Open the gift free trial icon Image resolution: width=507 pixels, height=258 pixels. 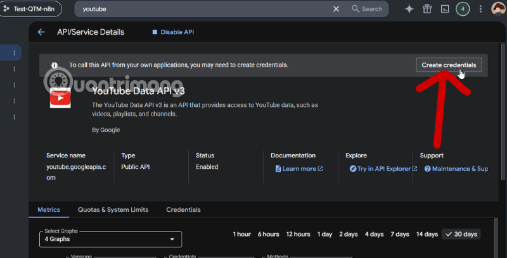[x=427, y=9]
